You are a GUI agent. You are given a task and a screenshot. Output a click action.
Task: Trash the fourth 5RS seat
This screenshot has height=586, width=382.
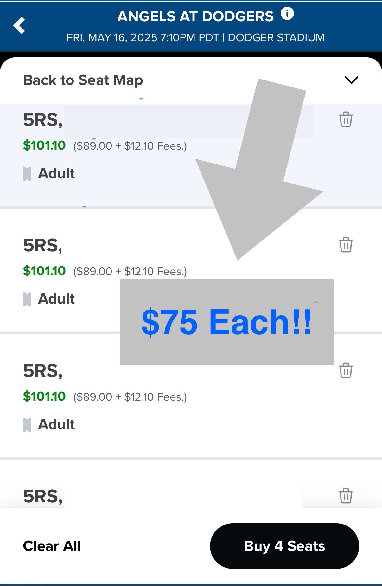[346, 496]
